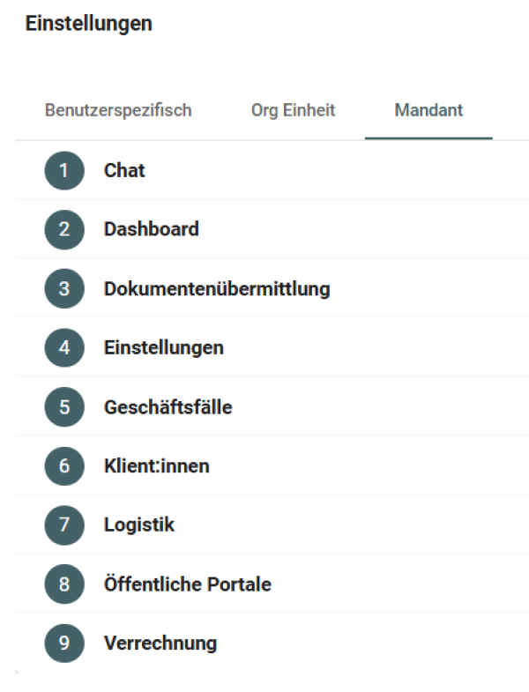Screen dimensions: 529x692
Task: Click the number 1 badge beside Chat
Action: [x=63, y=170]
